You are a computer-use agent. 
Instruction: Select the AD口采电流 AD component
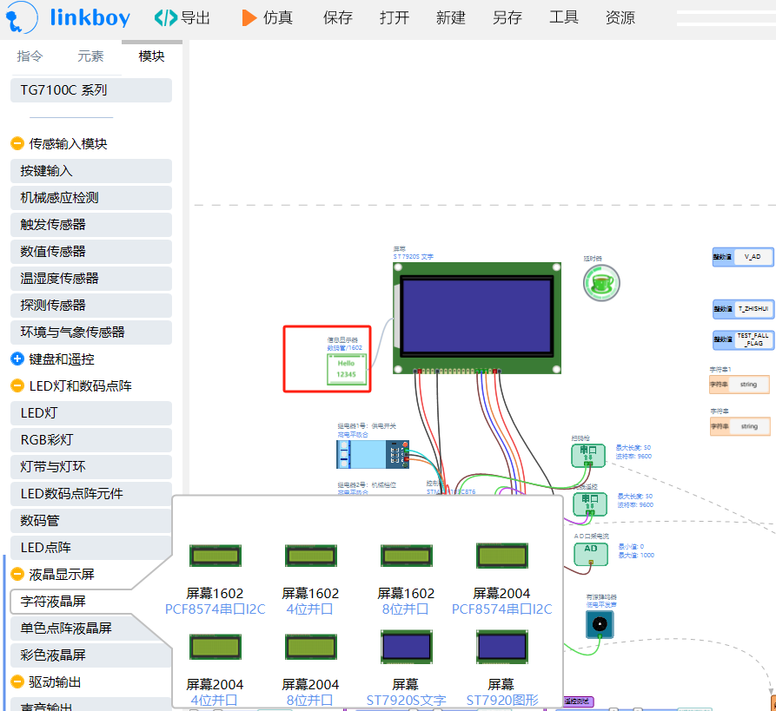click(591, 554)
